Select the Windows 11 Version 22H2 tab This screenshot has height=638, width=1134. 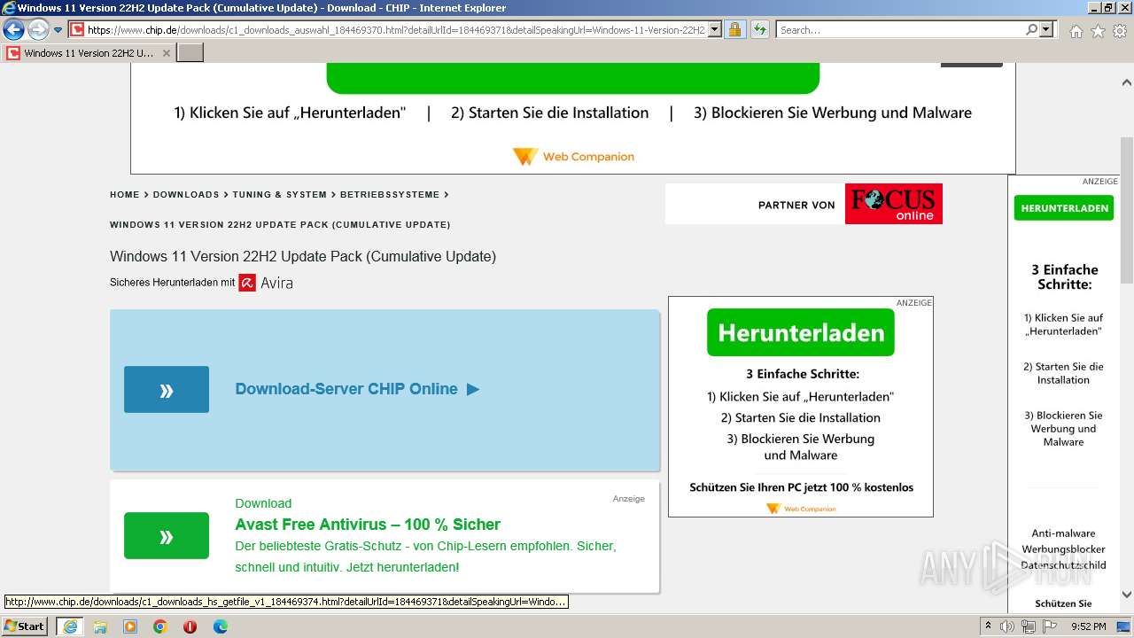coord(89,53)
